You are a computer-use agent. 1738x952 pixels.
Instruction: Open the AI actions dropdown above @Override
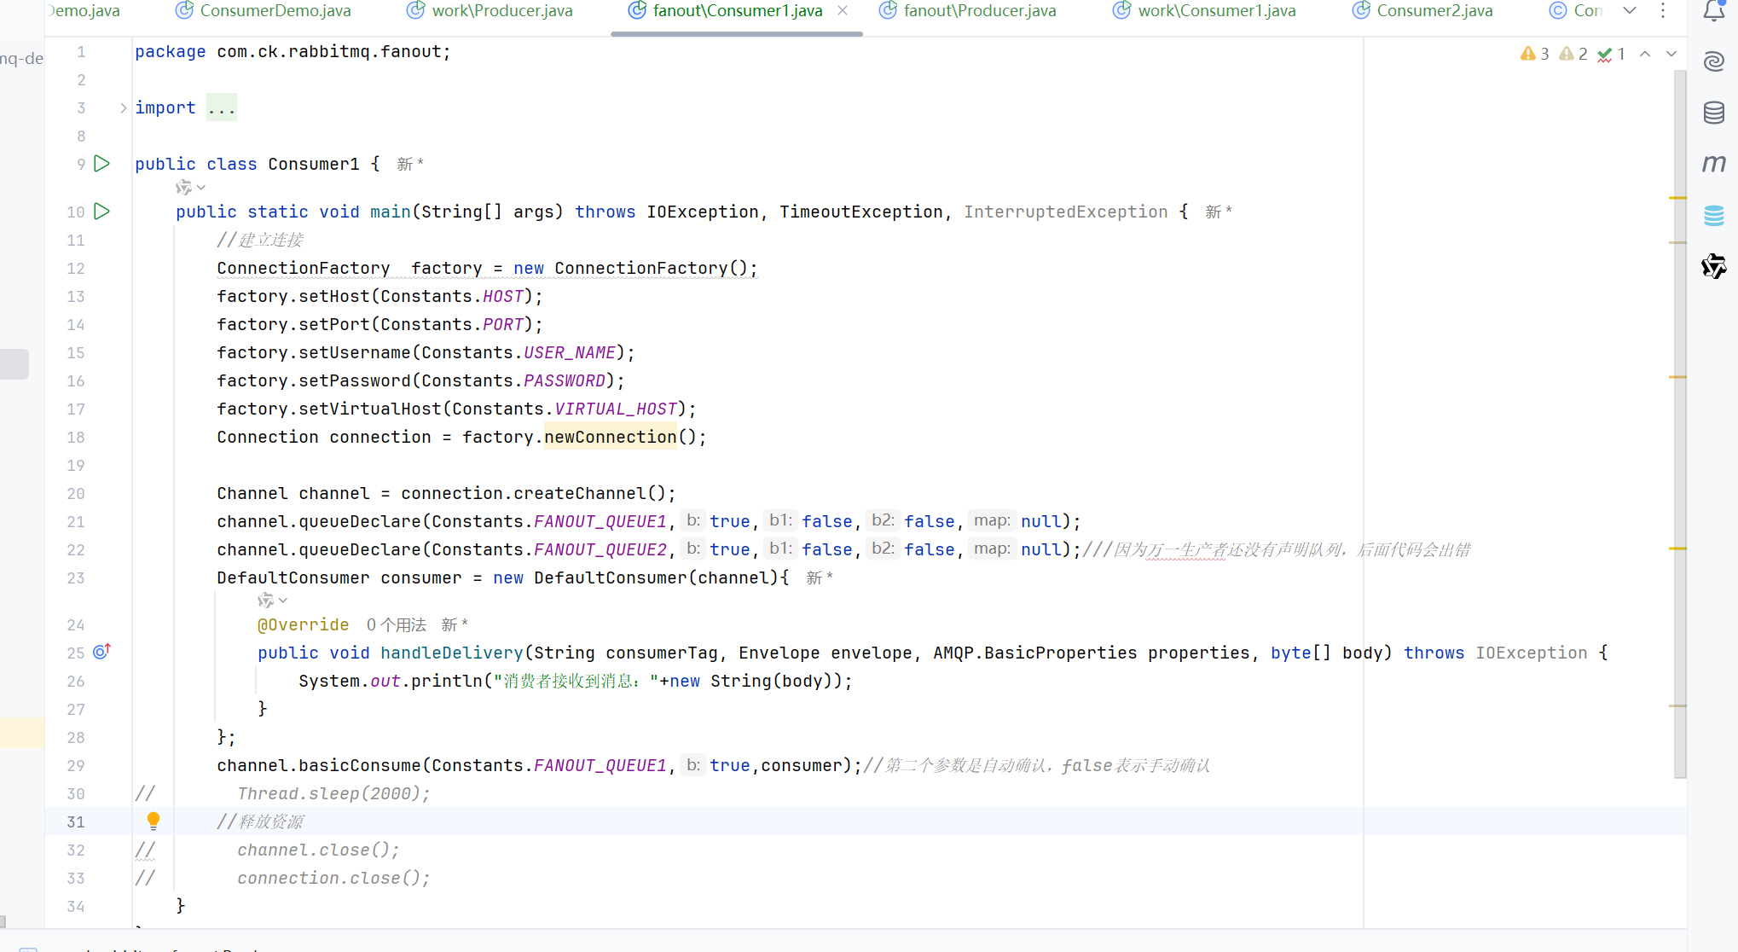272,601
